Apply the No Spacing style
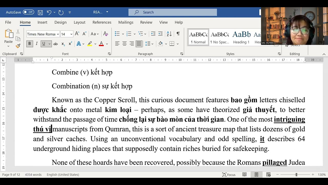This screenshot has width=328, height=185. 220,37
